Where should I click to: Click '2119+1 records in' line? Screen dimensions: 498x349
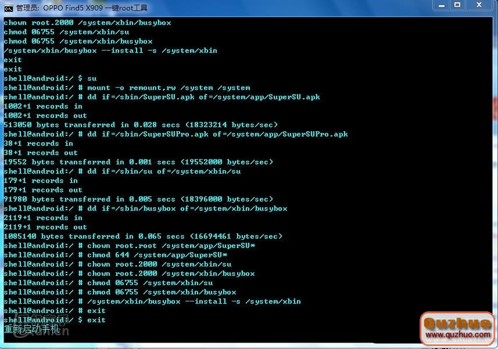click(43, 218)
